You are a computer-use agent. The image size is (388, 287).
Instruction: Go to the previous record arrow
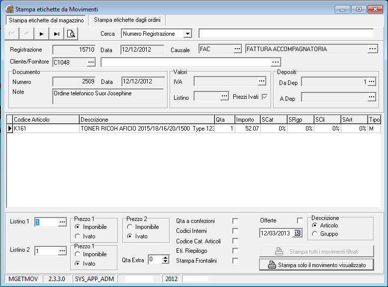pyautogui.click(x=27, y=34)
